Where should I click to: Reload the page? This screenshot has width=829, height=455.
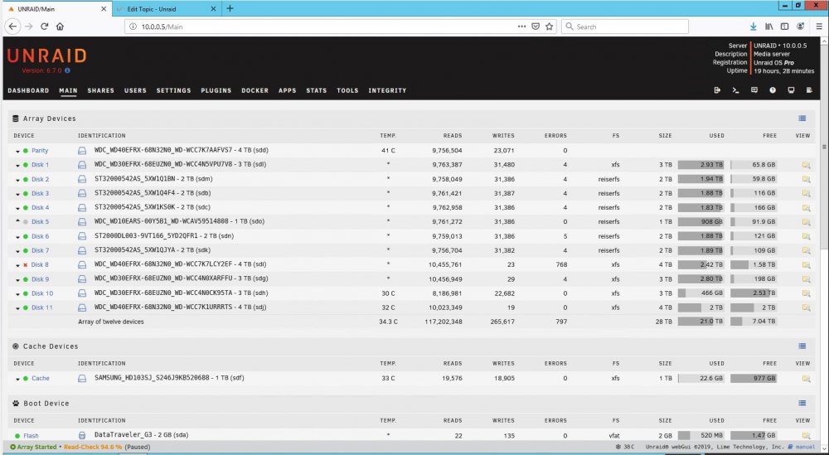coord(45,27)
